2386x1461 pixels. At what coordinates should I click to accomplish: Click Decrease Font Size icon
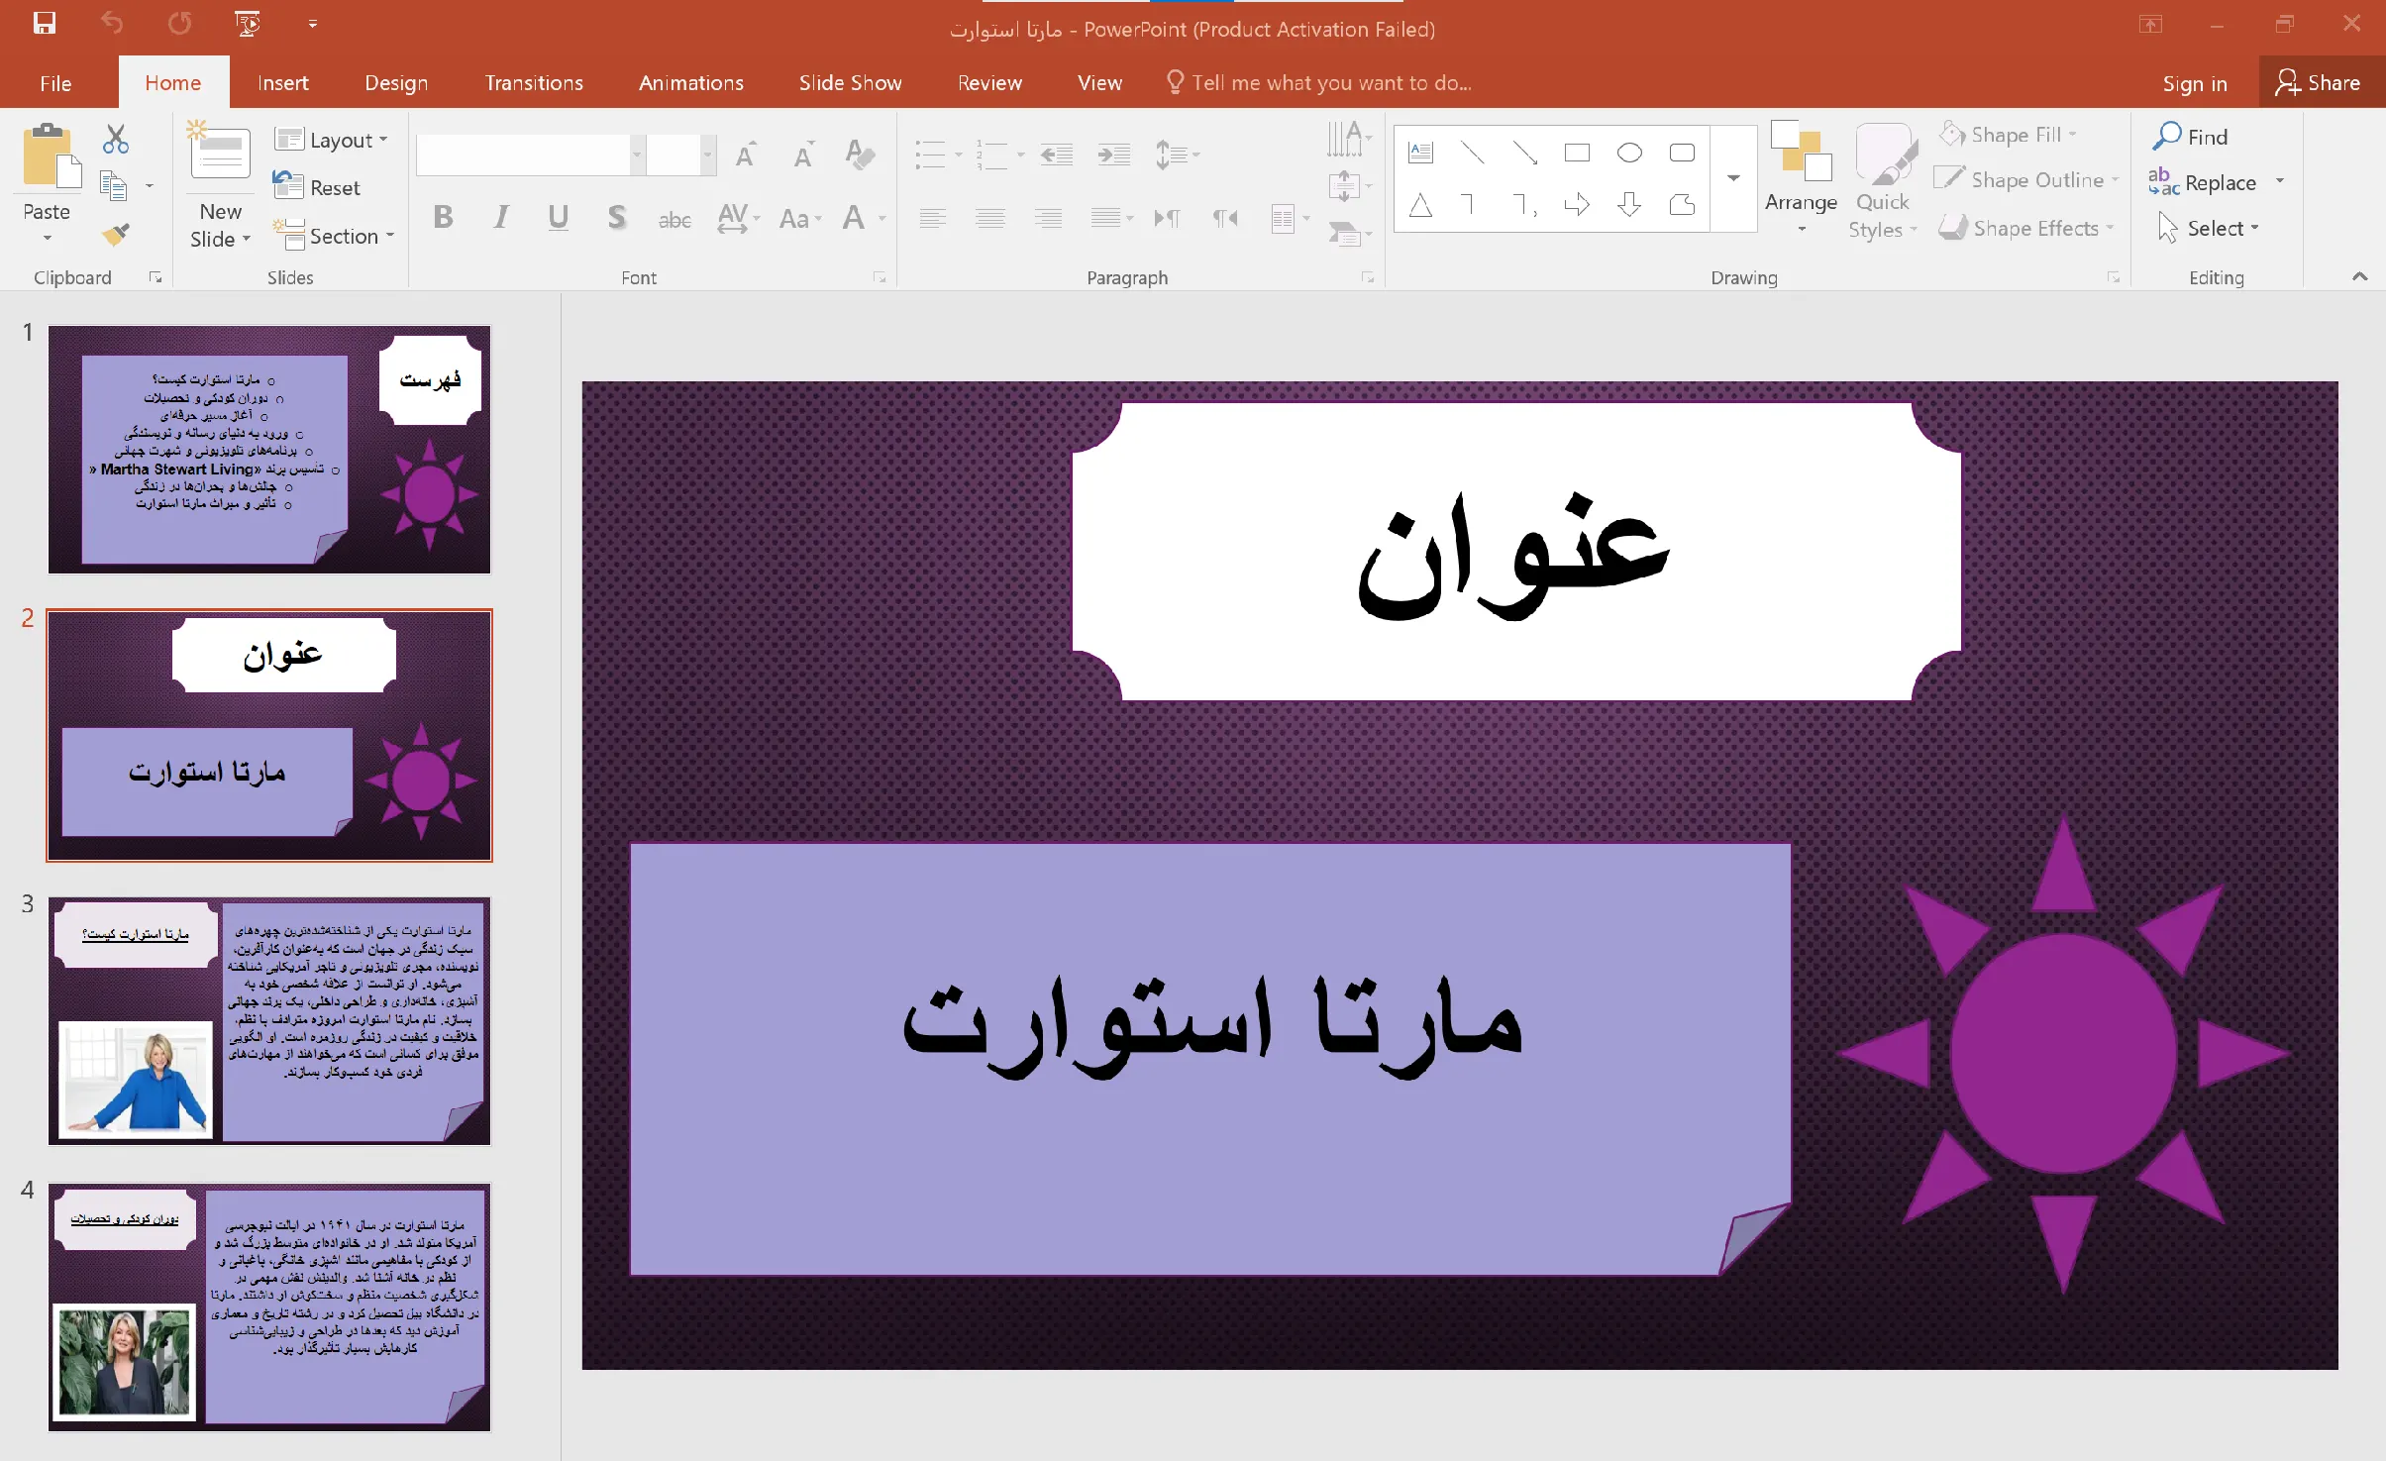point(803,155)
